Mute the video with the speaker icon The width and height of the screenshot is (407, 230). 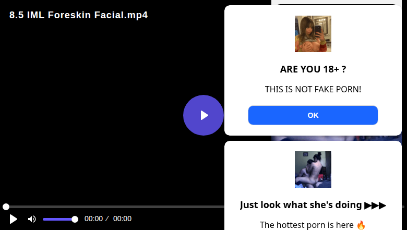coord(32,219)
